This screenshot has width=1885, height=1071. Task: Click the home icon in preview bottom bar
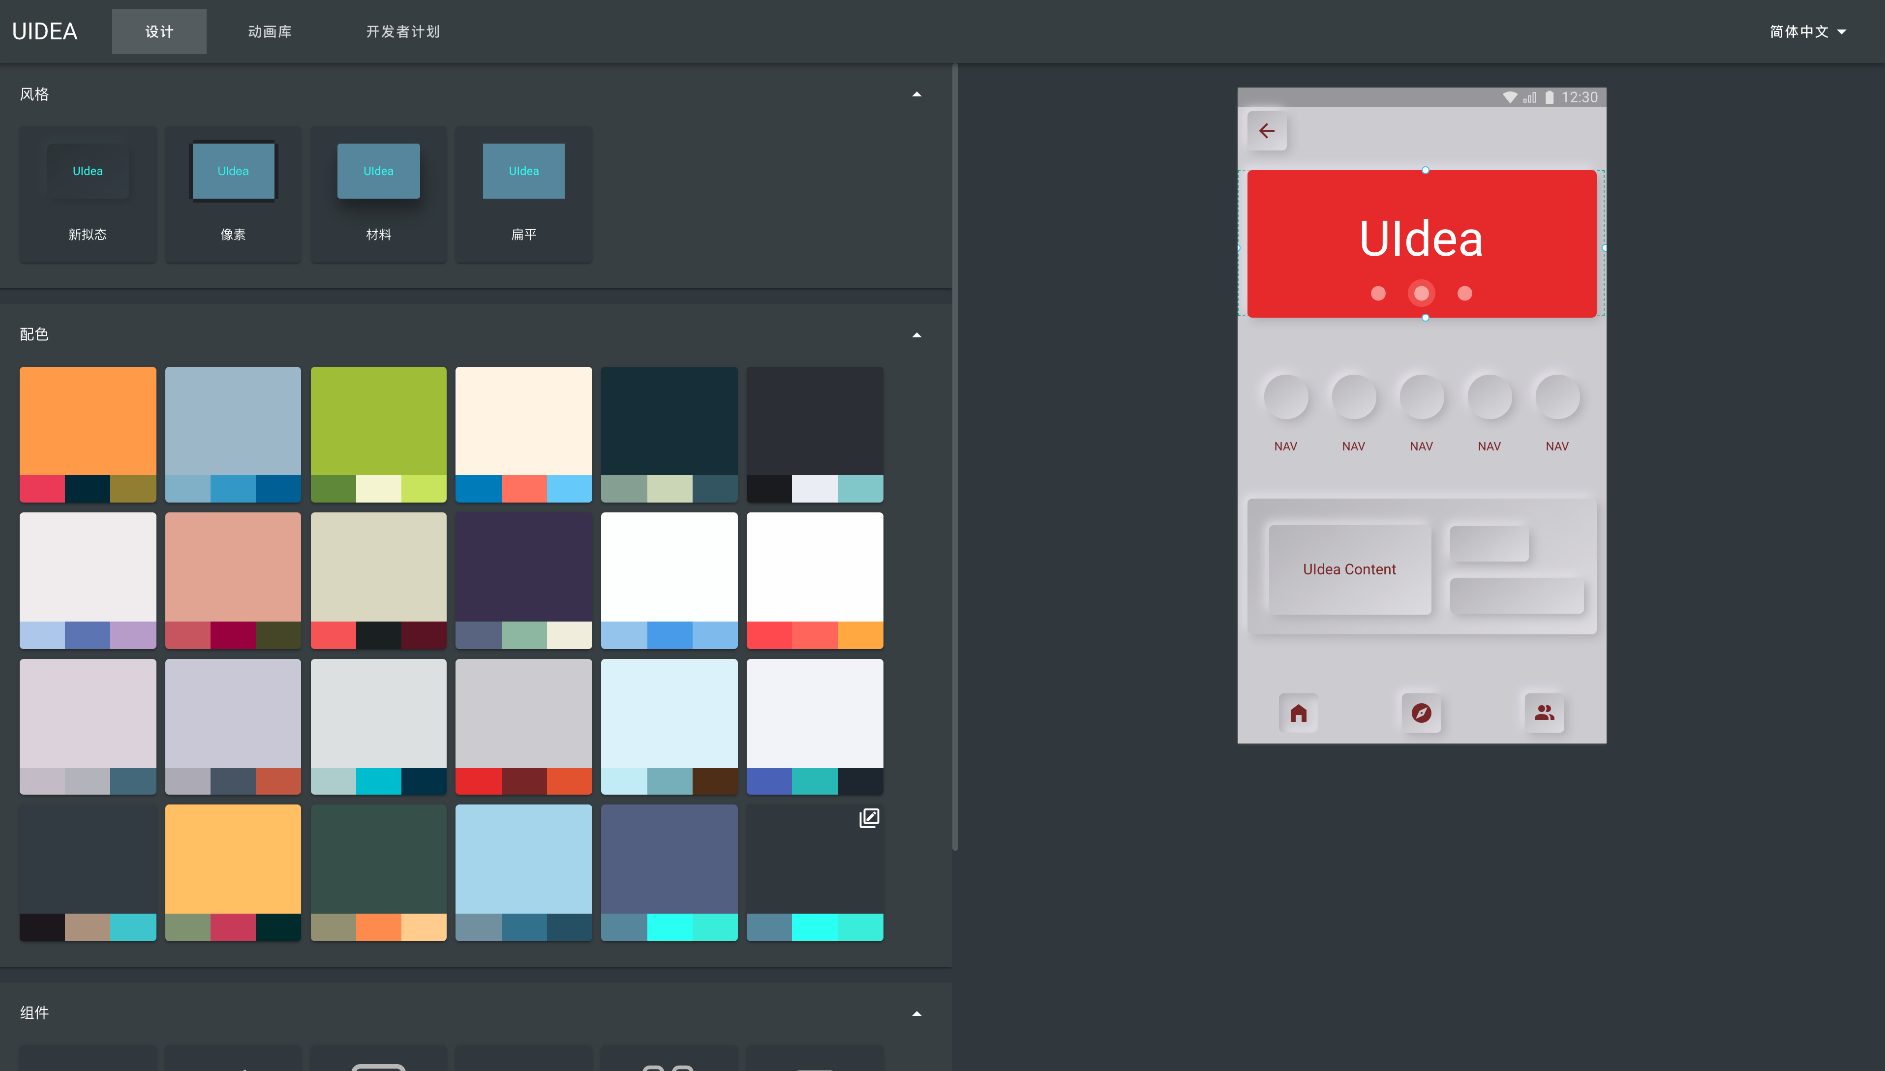tap(1298, 713)
